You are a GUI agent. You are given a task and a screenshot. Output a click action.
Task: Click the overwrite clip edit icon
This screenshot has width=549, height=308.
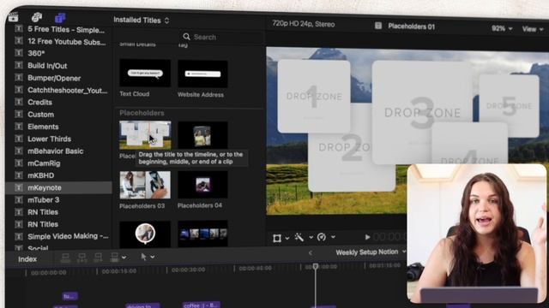point(114,258)
